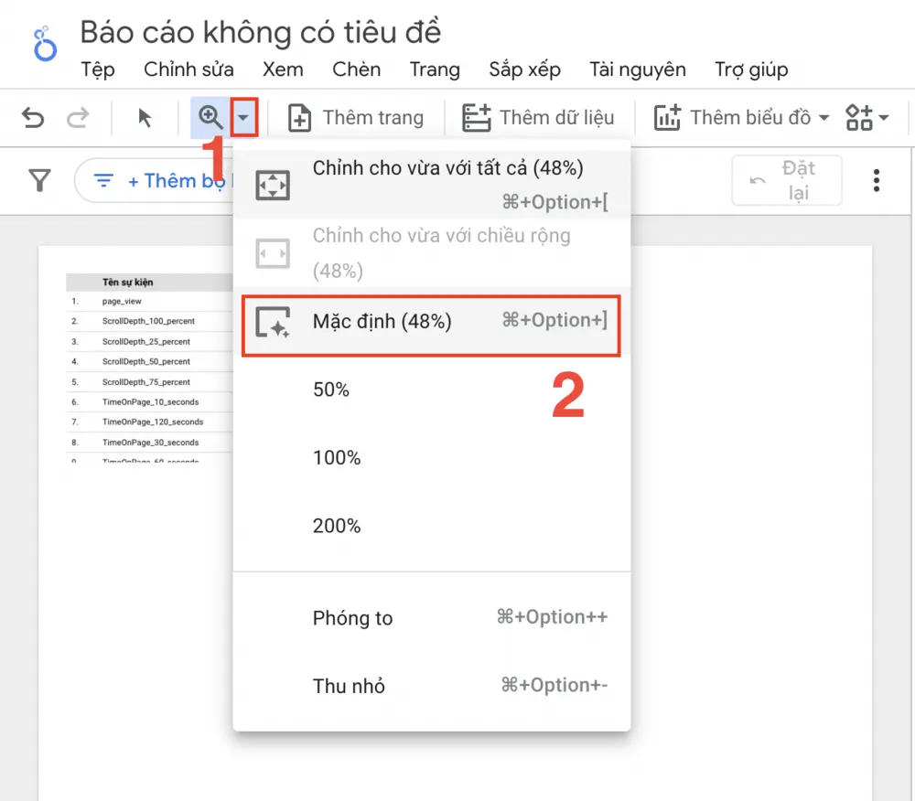This screenshot has width=915, height=801.
Task: Click the TimeOnPage_120_seconds row
Action: click(x=149, y=422)
